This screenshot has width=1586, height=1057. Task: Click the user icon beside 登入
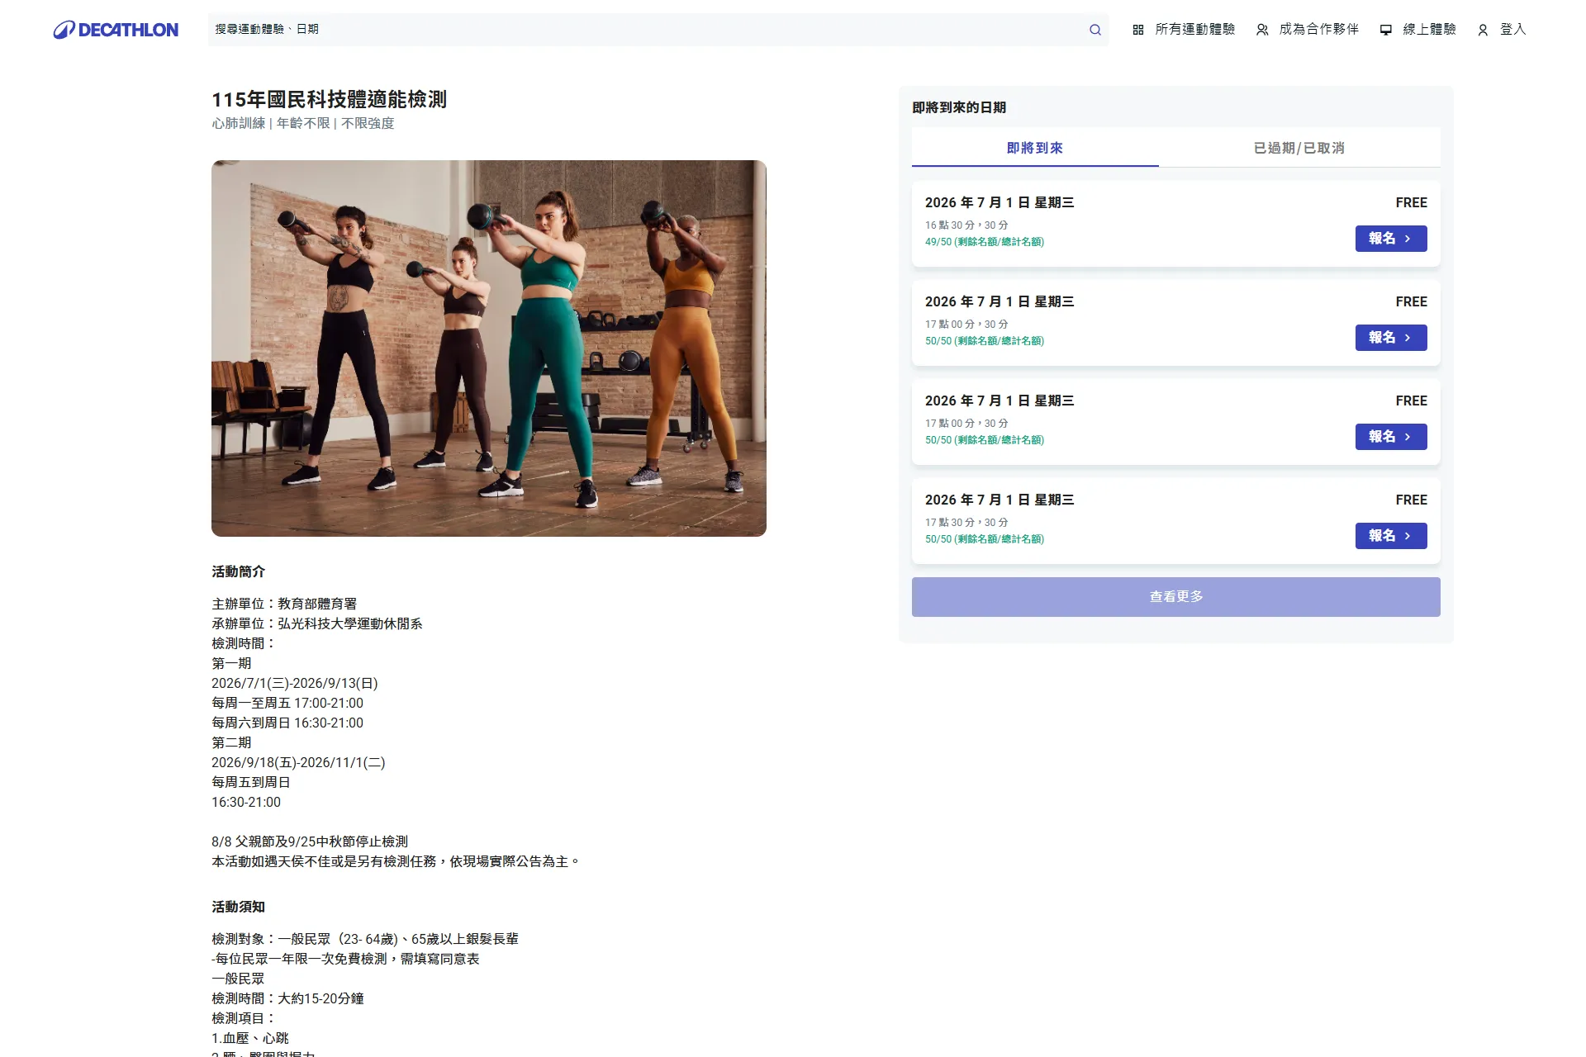tap(1483, 30)
